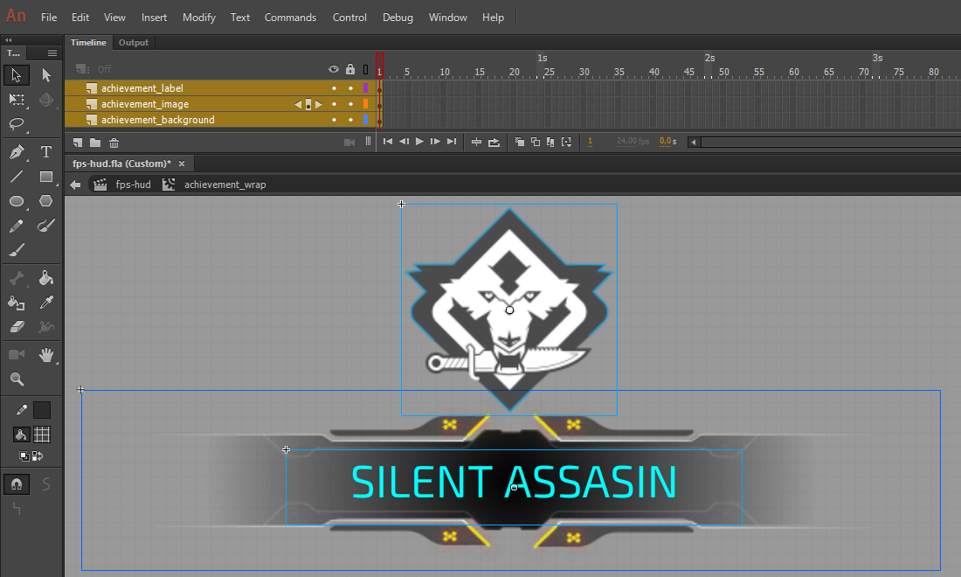Toggle Onion Skin in timeline

point(519,142)
